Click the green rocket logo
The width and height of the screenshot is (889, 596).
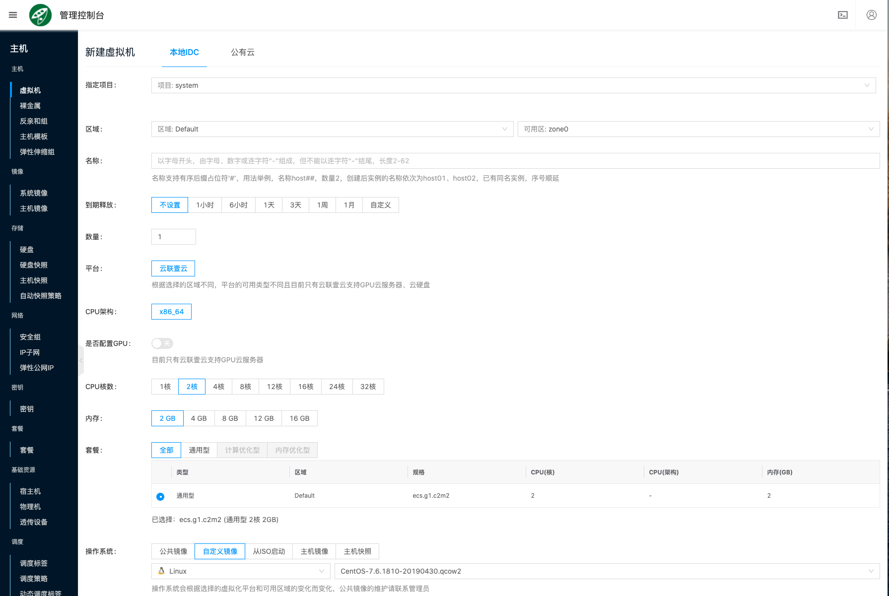[x=40, y=15]
